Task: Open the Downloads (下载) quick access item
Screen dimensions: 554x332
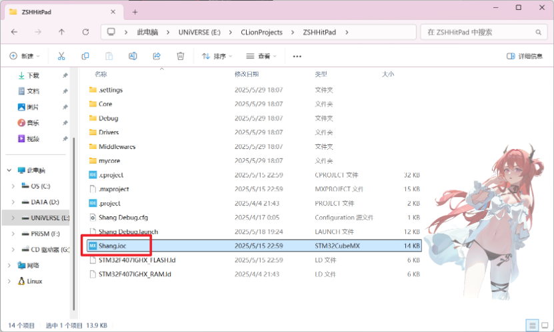Action: (29, 75)
